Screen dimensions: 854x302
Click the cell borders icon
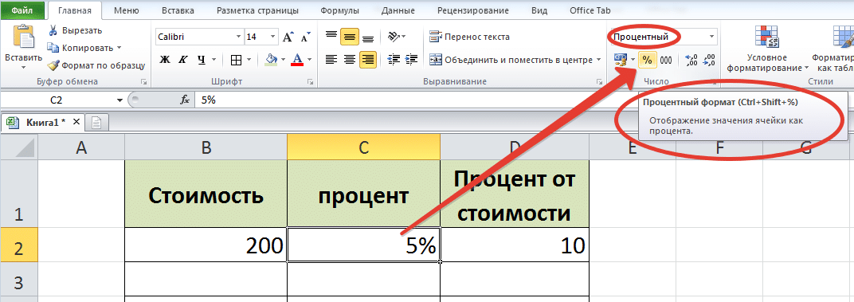pyautogui.click(x=236, y=60)
